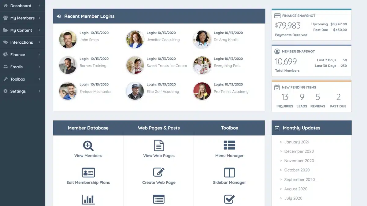The image size is (367, 206).
Task: Click the 13 Inquiries pending count
Action: click(285, 97)
